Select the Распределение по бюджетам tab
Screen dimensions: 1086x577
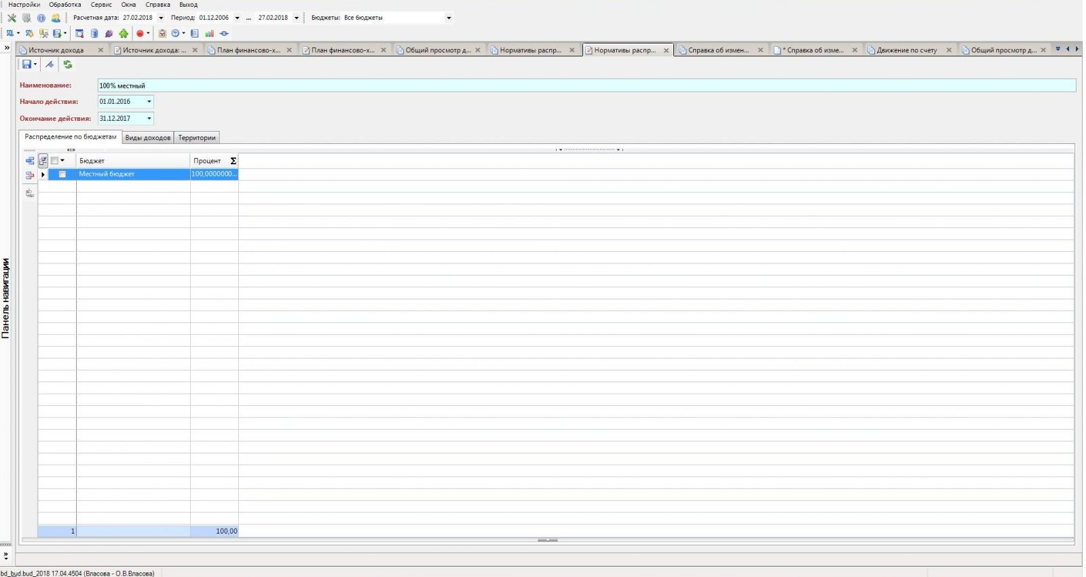coord(71,137)
